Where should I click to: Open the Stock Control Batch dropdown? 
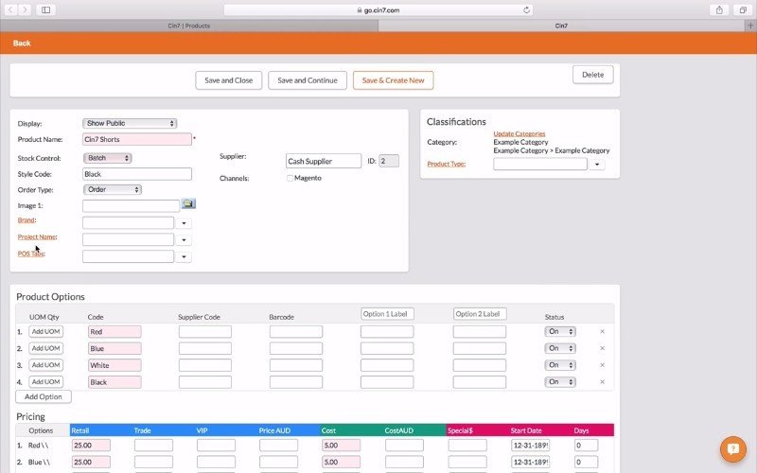point(108,158)
